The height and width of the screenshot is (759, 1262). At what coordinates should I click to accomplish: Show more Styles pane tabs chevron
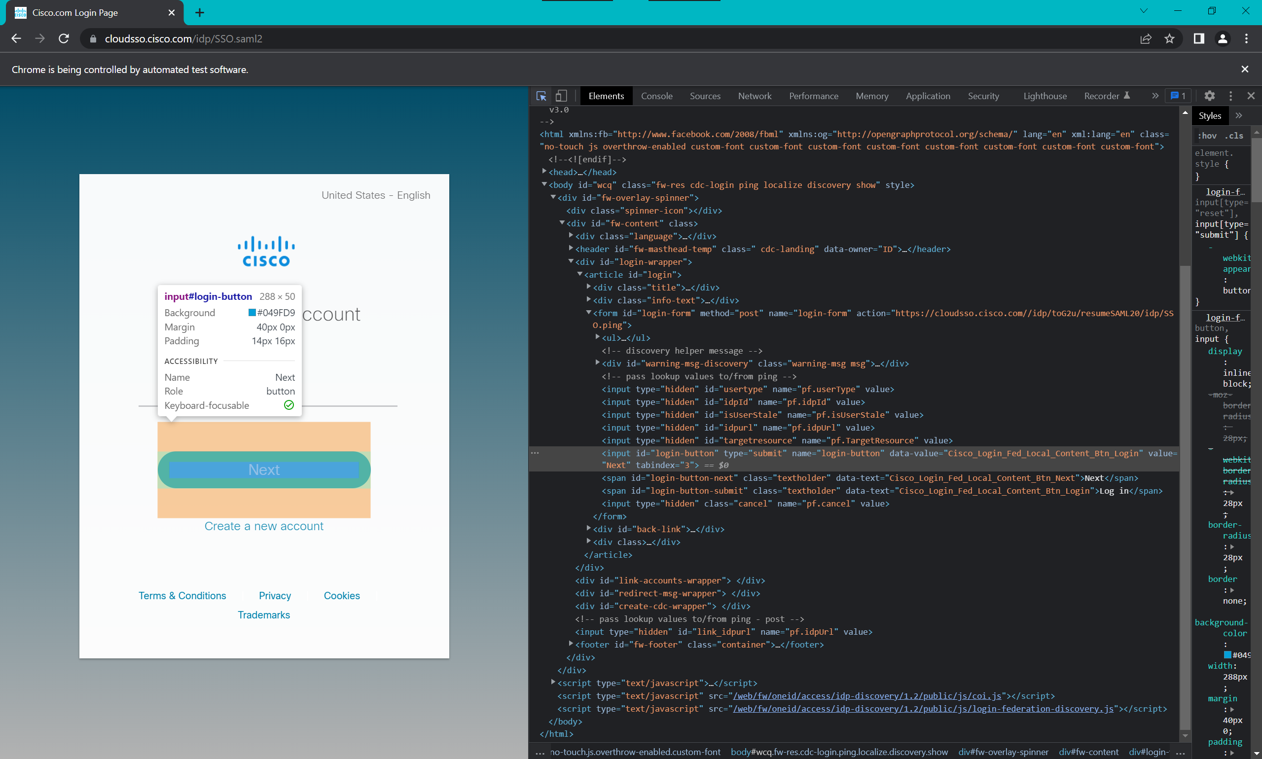1238,115
